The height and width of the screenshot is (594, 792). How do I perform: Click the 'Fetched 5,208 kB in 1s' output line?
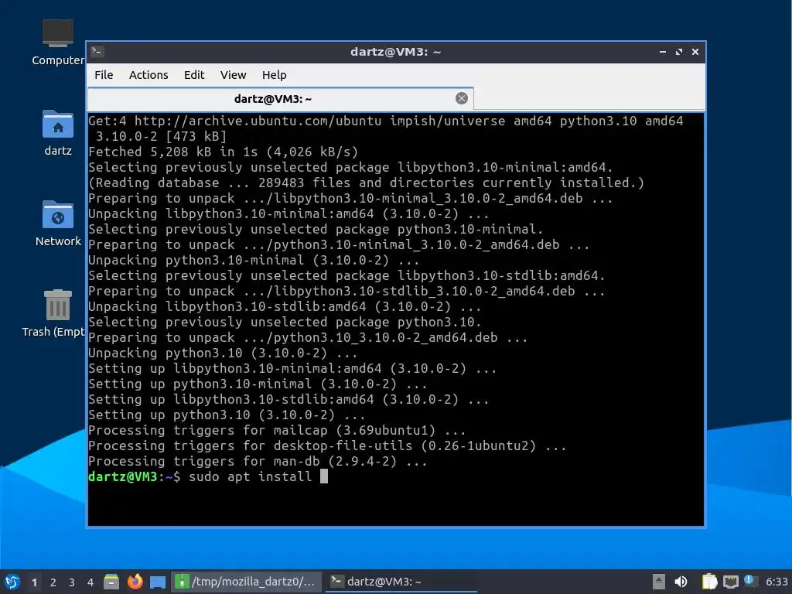[224, 152]
